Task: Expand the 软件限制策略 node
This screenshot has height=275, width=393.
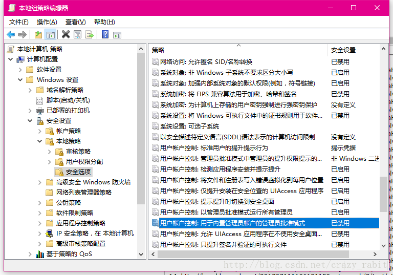Action: 39,213
